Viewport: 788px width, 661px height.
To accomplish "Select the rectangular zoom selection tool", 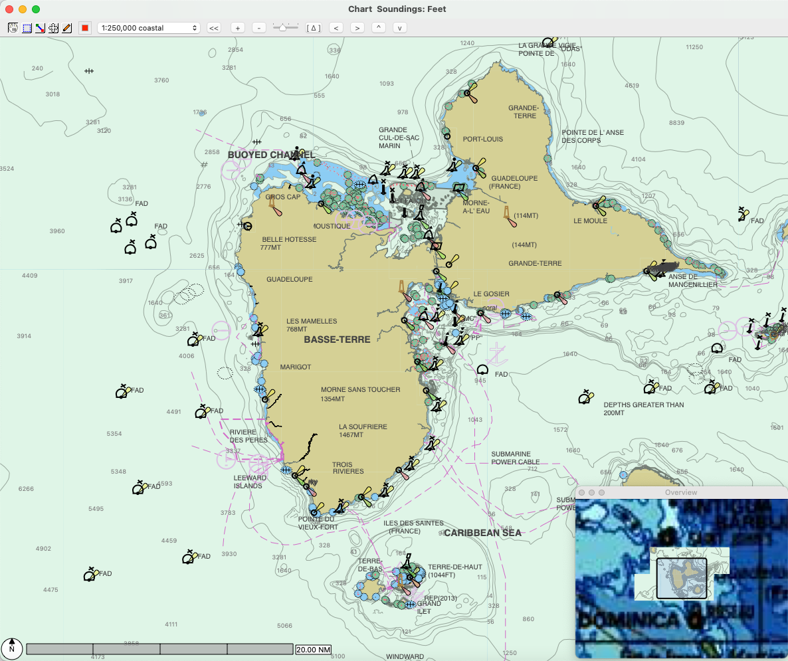I will pos(27,27).
